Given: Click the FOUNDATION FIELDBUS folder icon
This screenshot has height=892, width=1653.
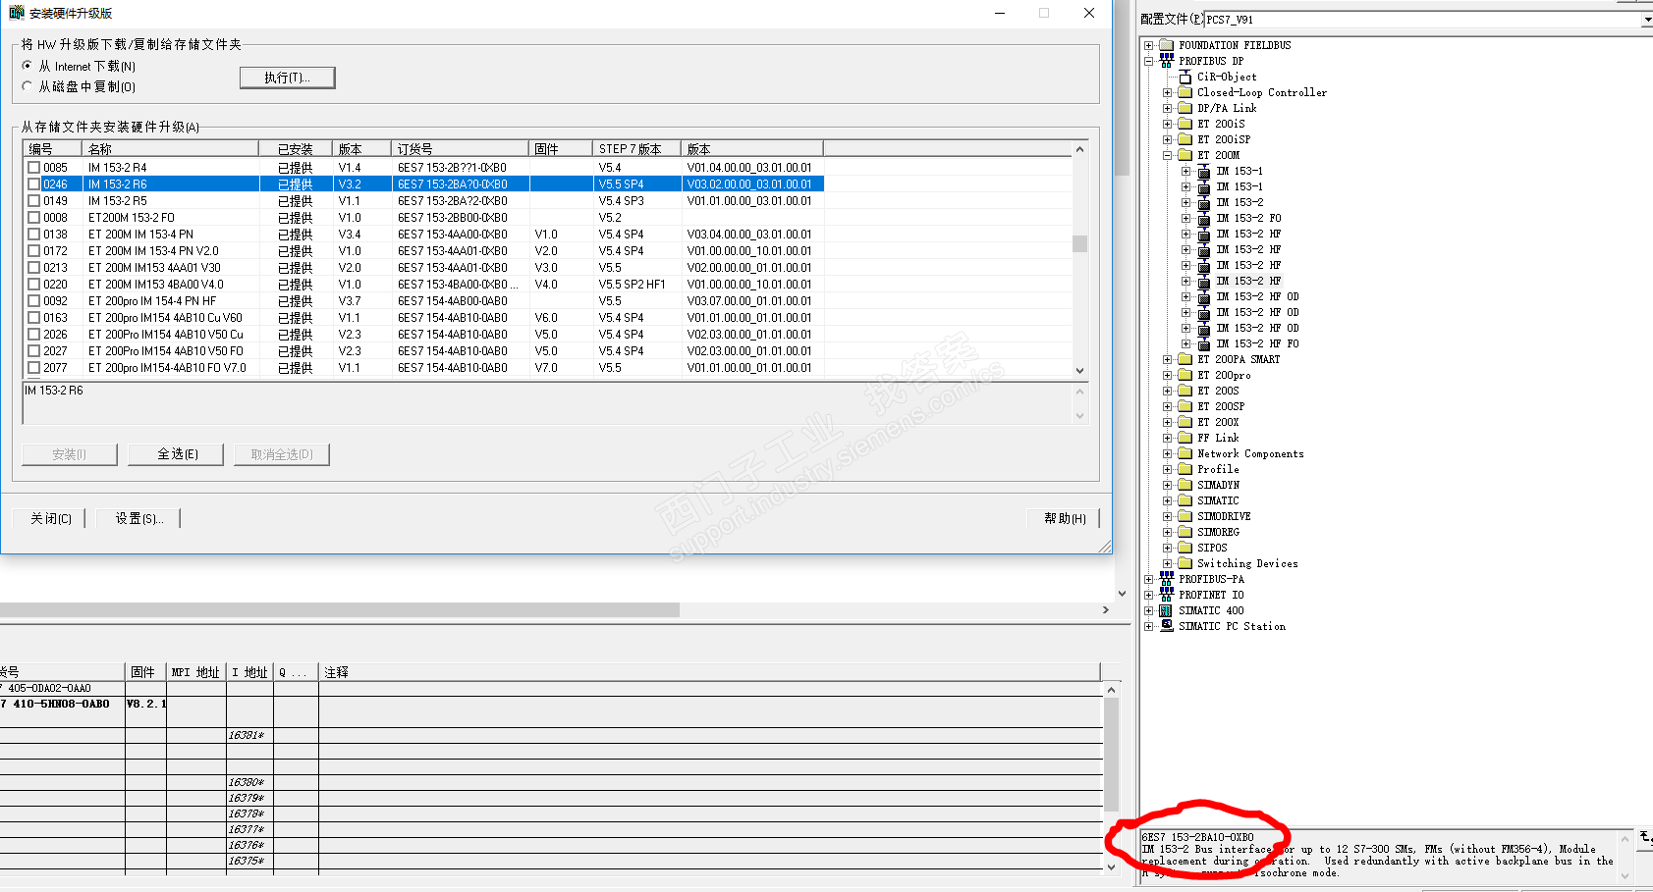Looking at the screenshot, I should coord(1166,45).
